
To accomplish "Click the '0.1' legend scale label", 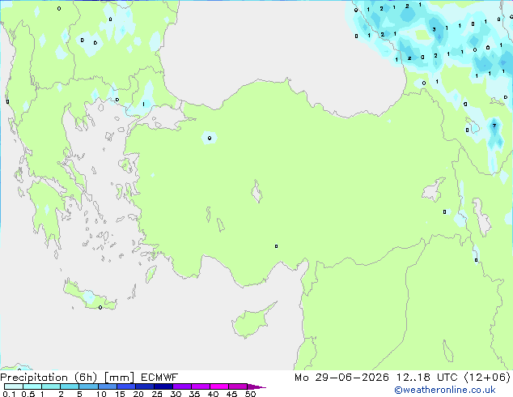I will 9,394.
